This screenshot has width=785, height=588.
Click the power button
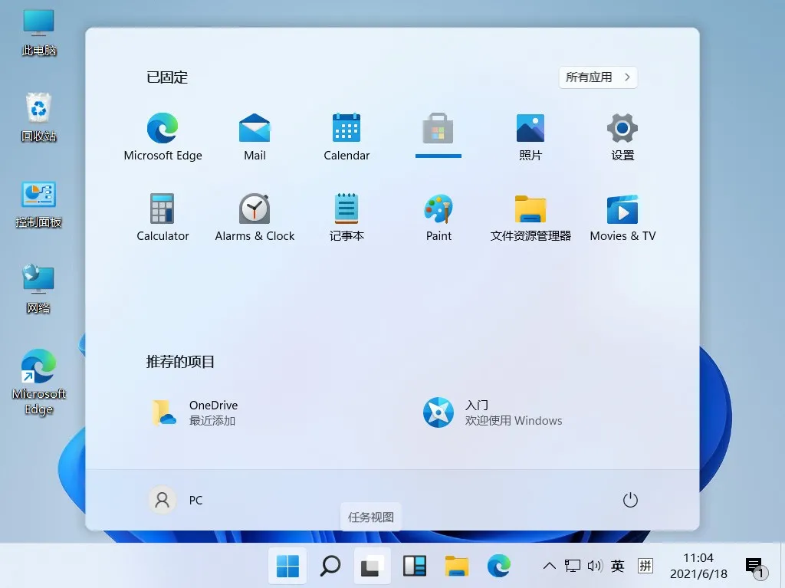coord(630,500)
